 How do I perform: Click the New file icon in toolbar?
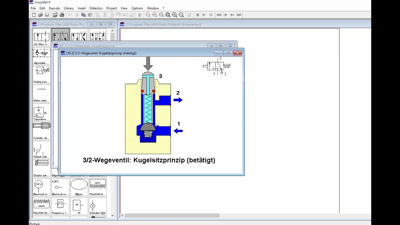[x=34, y=15]
